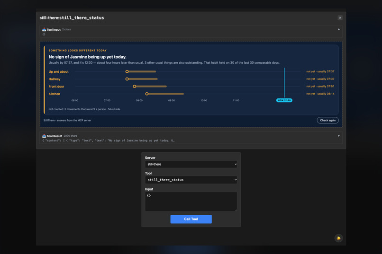Click the Check again button

click(327, 120)
